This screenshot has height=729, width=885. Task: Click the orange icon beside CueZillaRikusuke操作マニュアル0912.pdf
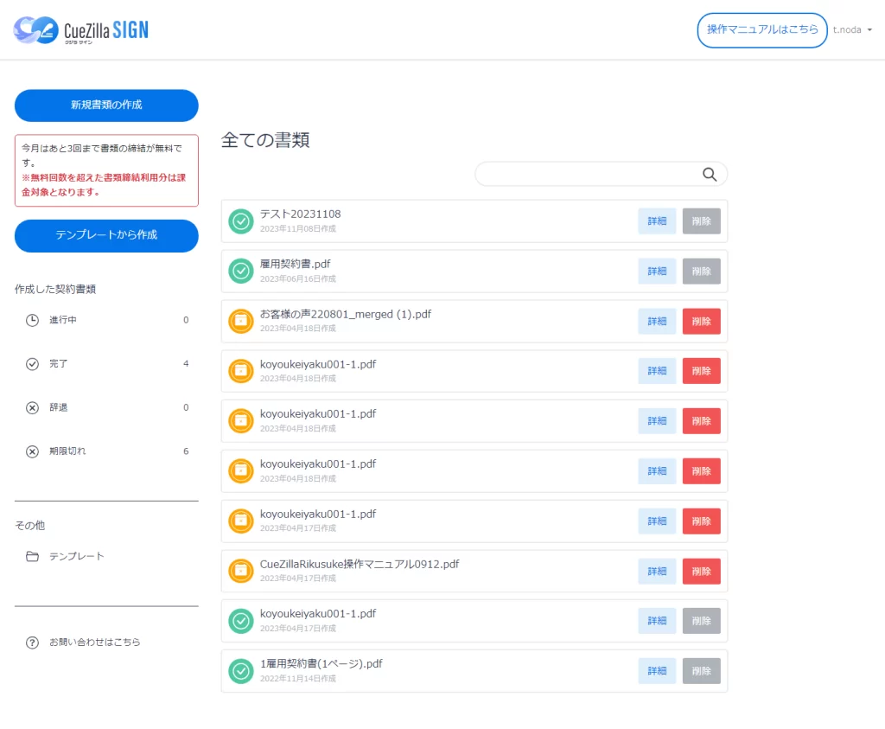[x=241, y=571]
